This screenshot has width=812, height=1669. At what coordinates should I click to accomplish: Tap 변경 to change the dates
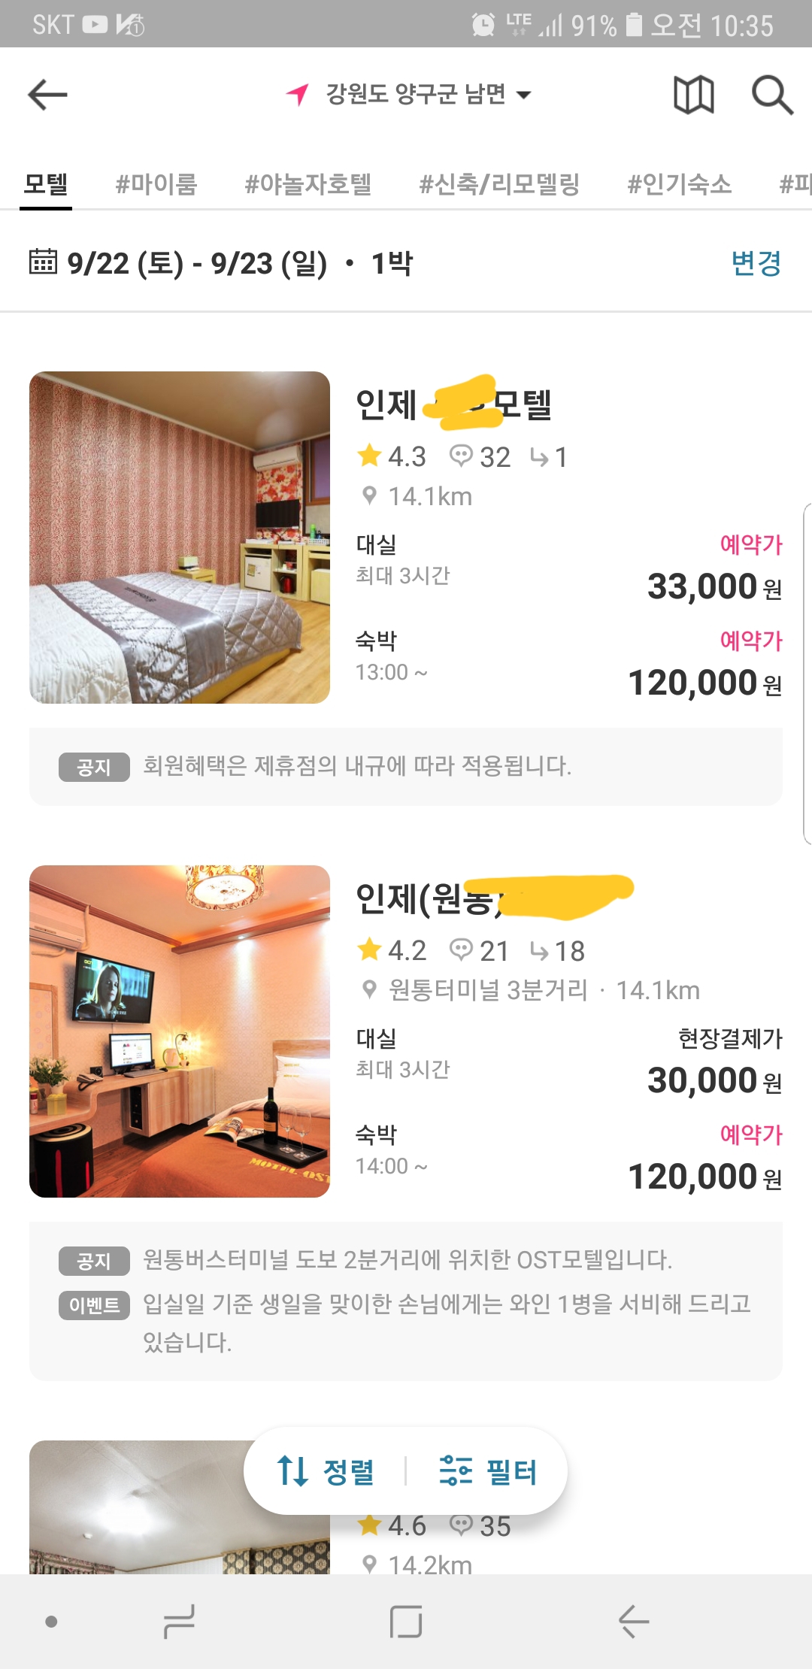[x=756, y=263]
